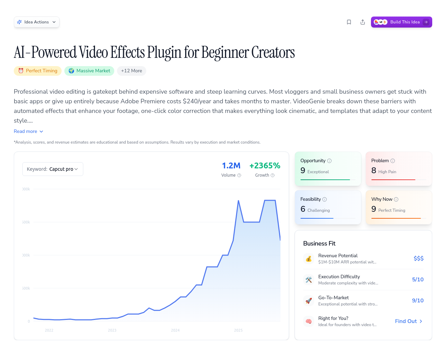Click the Why Now info icon

tap(396, 199)
